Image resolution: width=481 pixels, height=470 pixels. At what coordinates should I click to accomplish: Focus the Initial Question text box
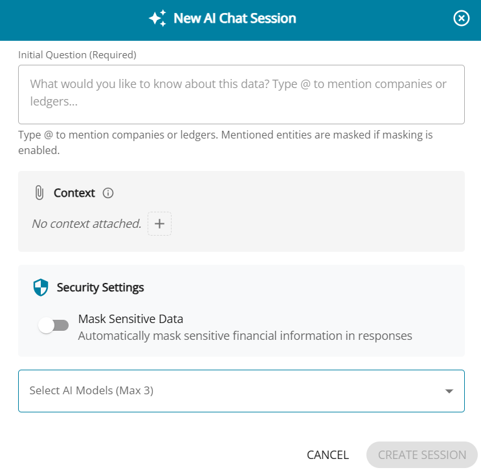241,94
